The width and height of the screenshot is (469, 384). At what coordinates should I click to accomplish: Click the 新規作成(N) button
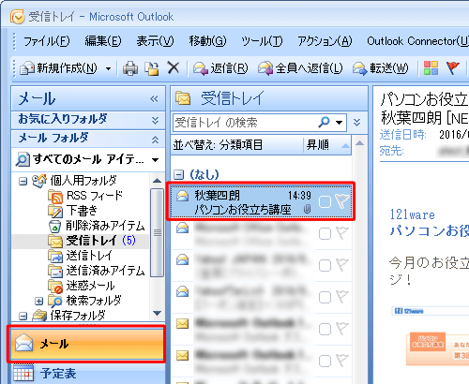point(58,68)
